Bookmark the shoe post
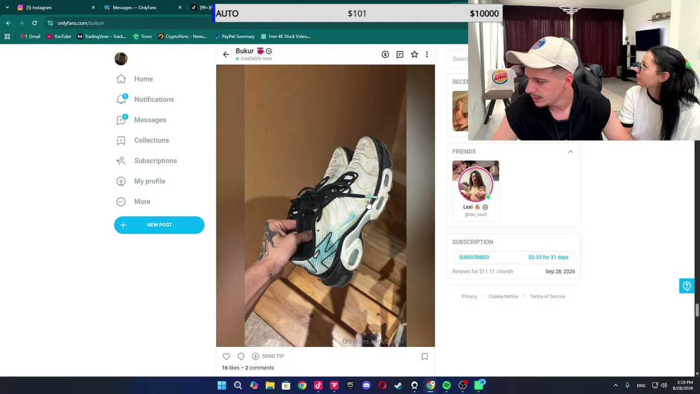The height and width of the screenshot is (394, 700). pos(424,356)
